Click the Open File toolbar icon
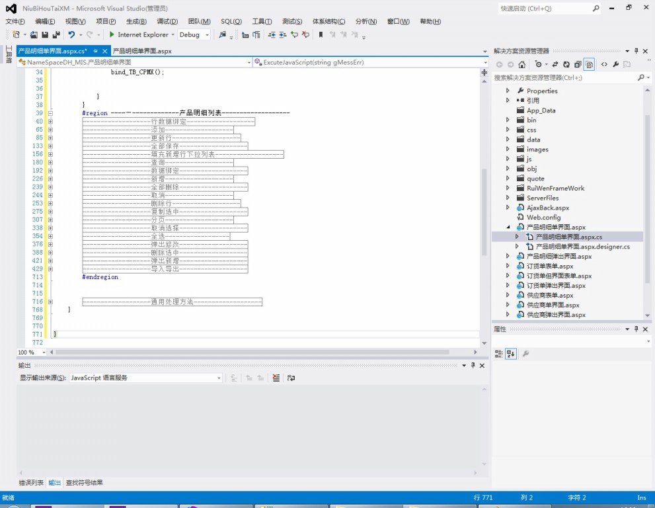Viewport: 655px width, 508px height. coord(34,34)
